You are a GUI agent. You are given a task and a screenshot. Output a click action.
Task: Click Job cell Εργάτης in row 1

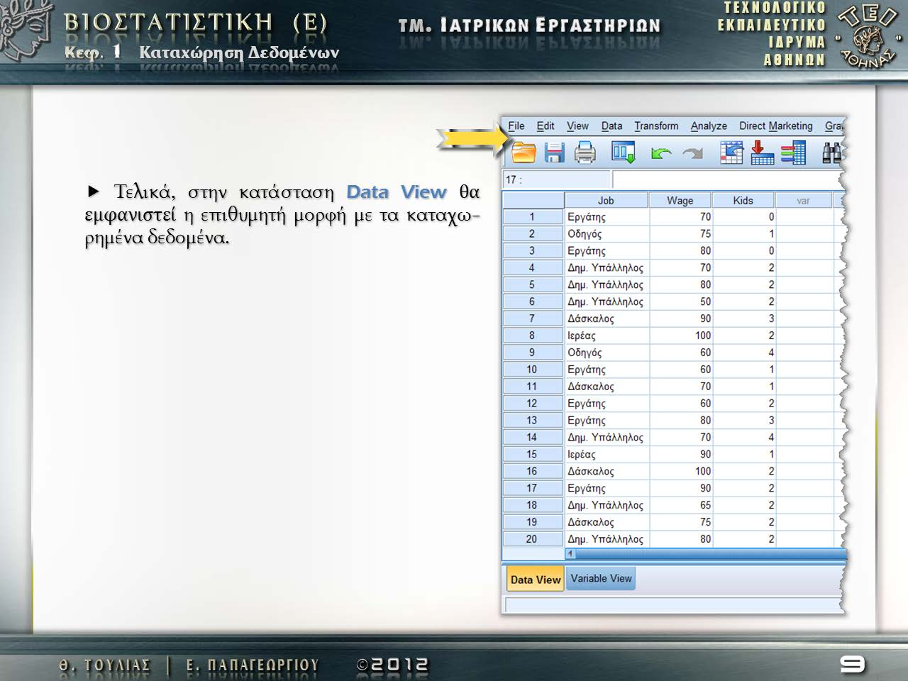[x=607, y=217]
